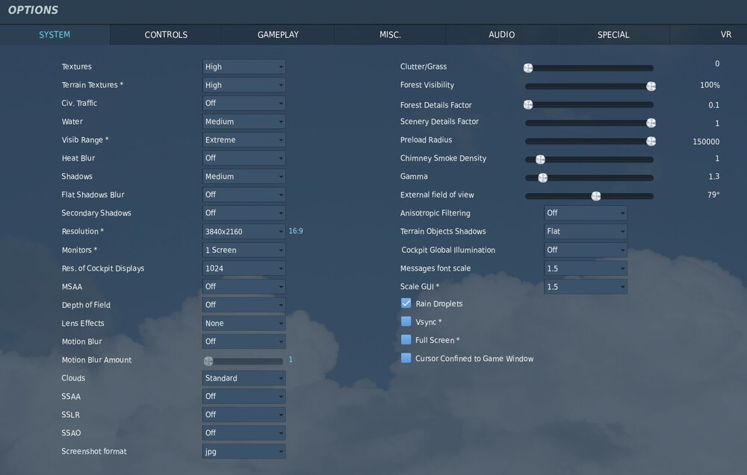Switch to the CONTROLS tab
This screenshot has height=475, width=747.
[x=166, y=35]
